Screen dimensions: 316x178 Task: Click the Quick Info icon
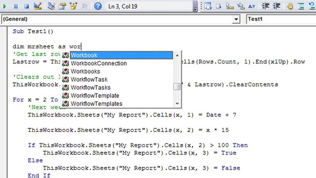click(x=230, y=6)
